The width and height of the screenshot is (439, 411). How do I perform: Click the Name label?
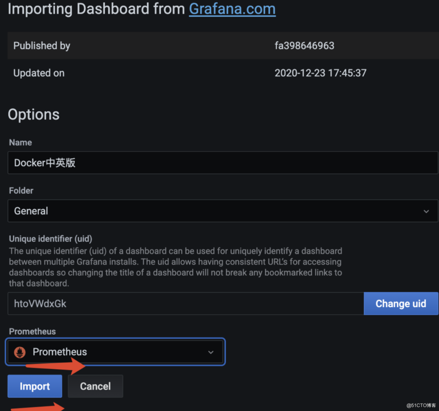click(20, 143)
